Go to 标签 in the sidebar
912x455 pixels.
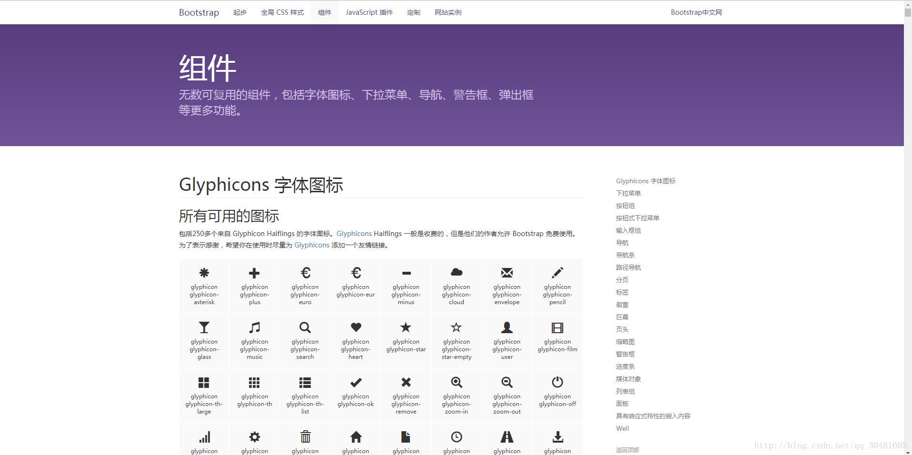click(622, 292)
